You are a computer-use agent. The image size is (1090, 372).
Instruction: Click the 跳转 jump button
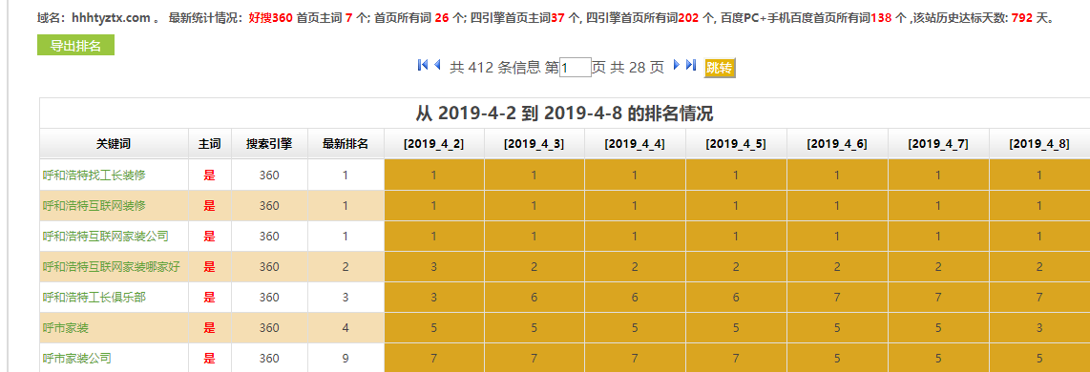point(720,68)
